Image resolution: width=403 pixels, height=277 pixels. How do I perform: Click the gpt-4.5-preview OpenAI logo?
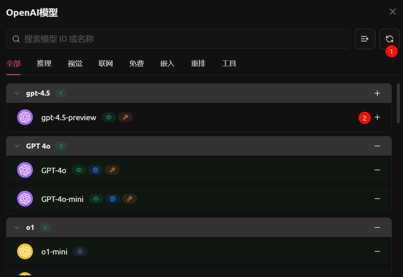(25, 117)
